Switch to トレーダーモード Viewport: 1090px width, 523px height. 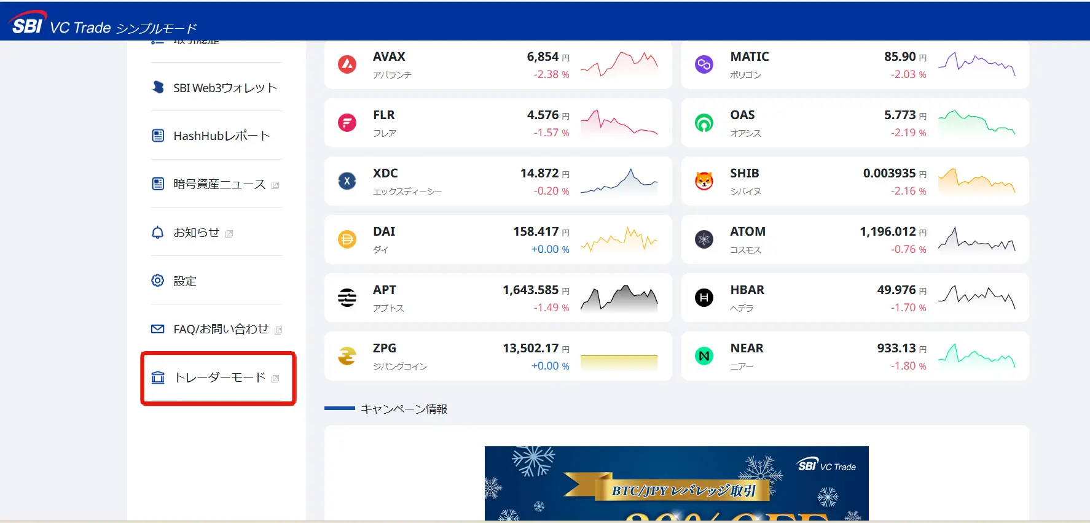point(216,378)
